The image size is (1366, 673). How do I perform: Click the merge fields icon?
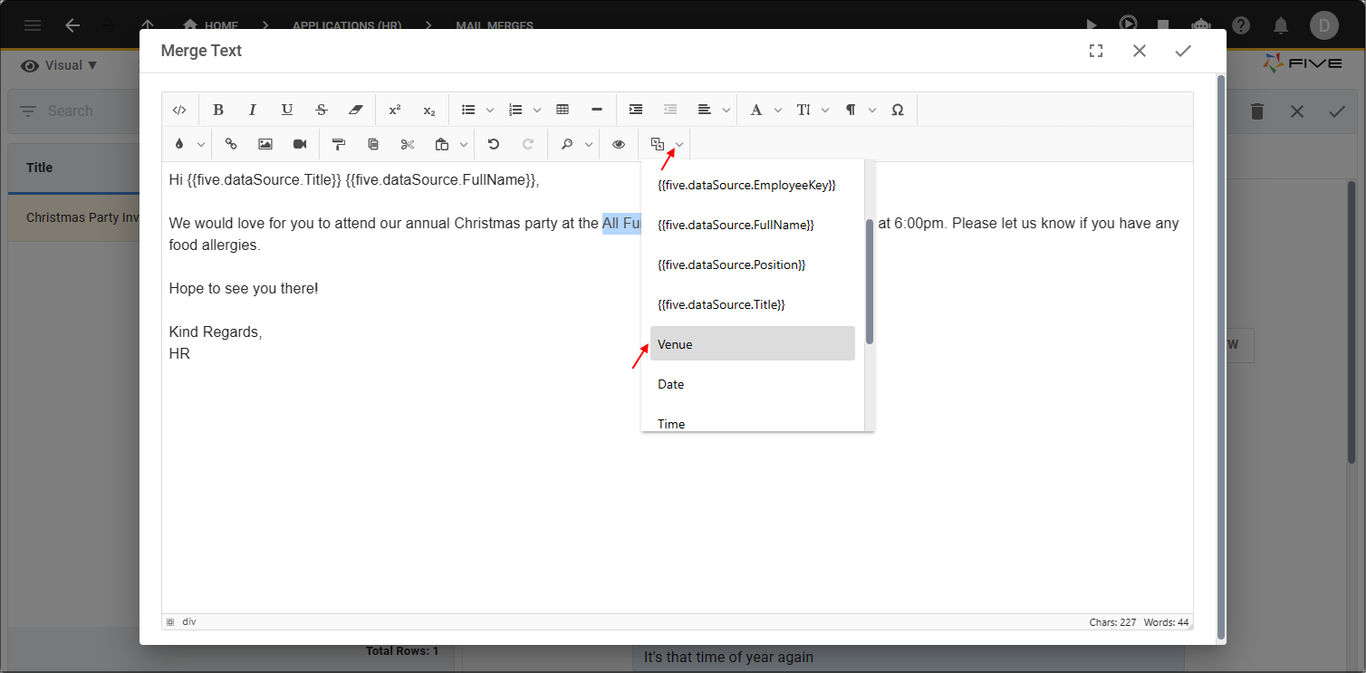pos(658,144)
